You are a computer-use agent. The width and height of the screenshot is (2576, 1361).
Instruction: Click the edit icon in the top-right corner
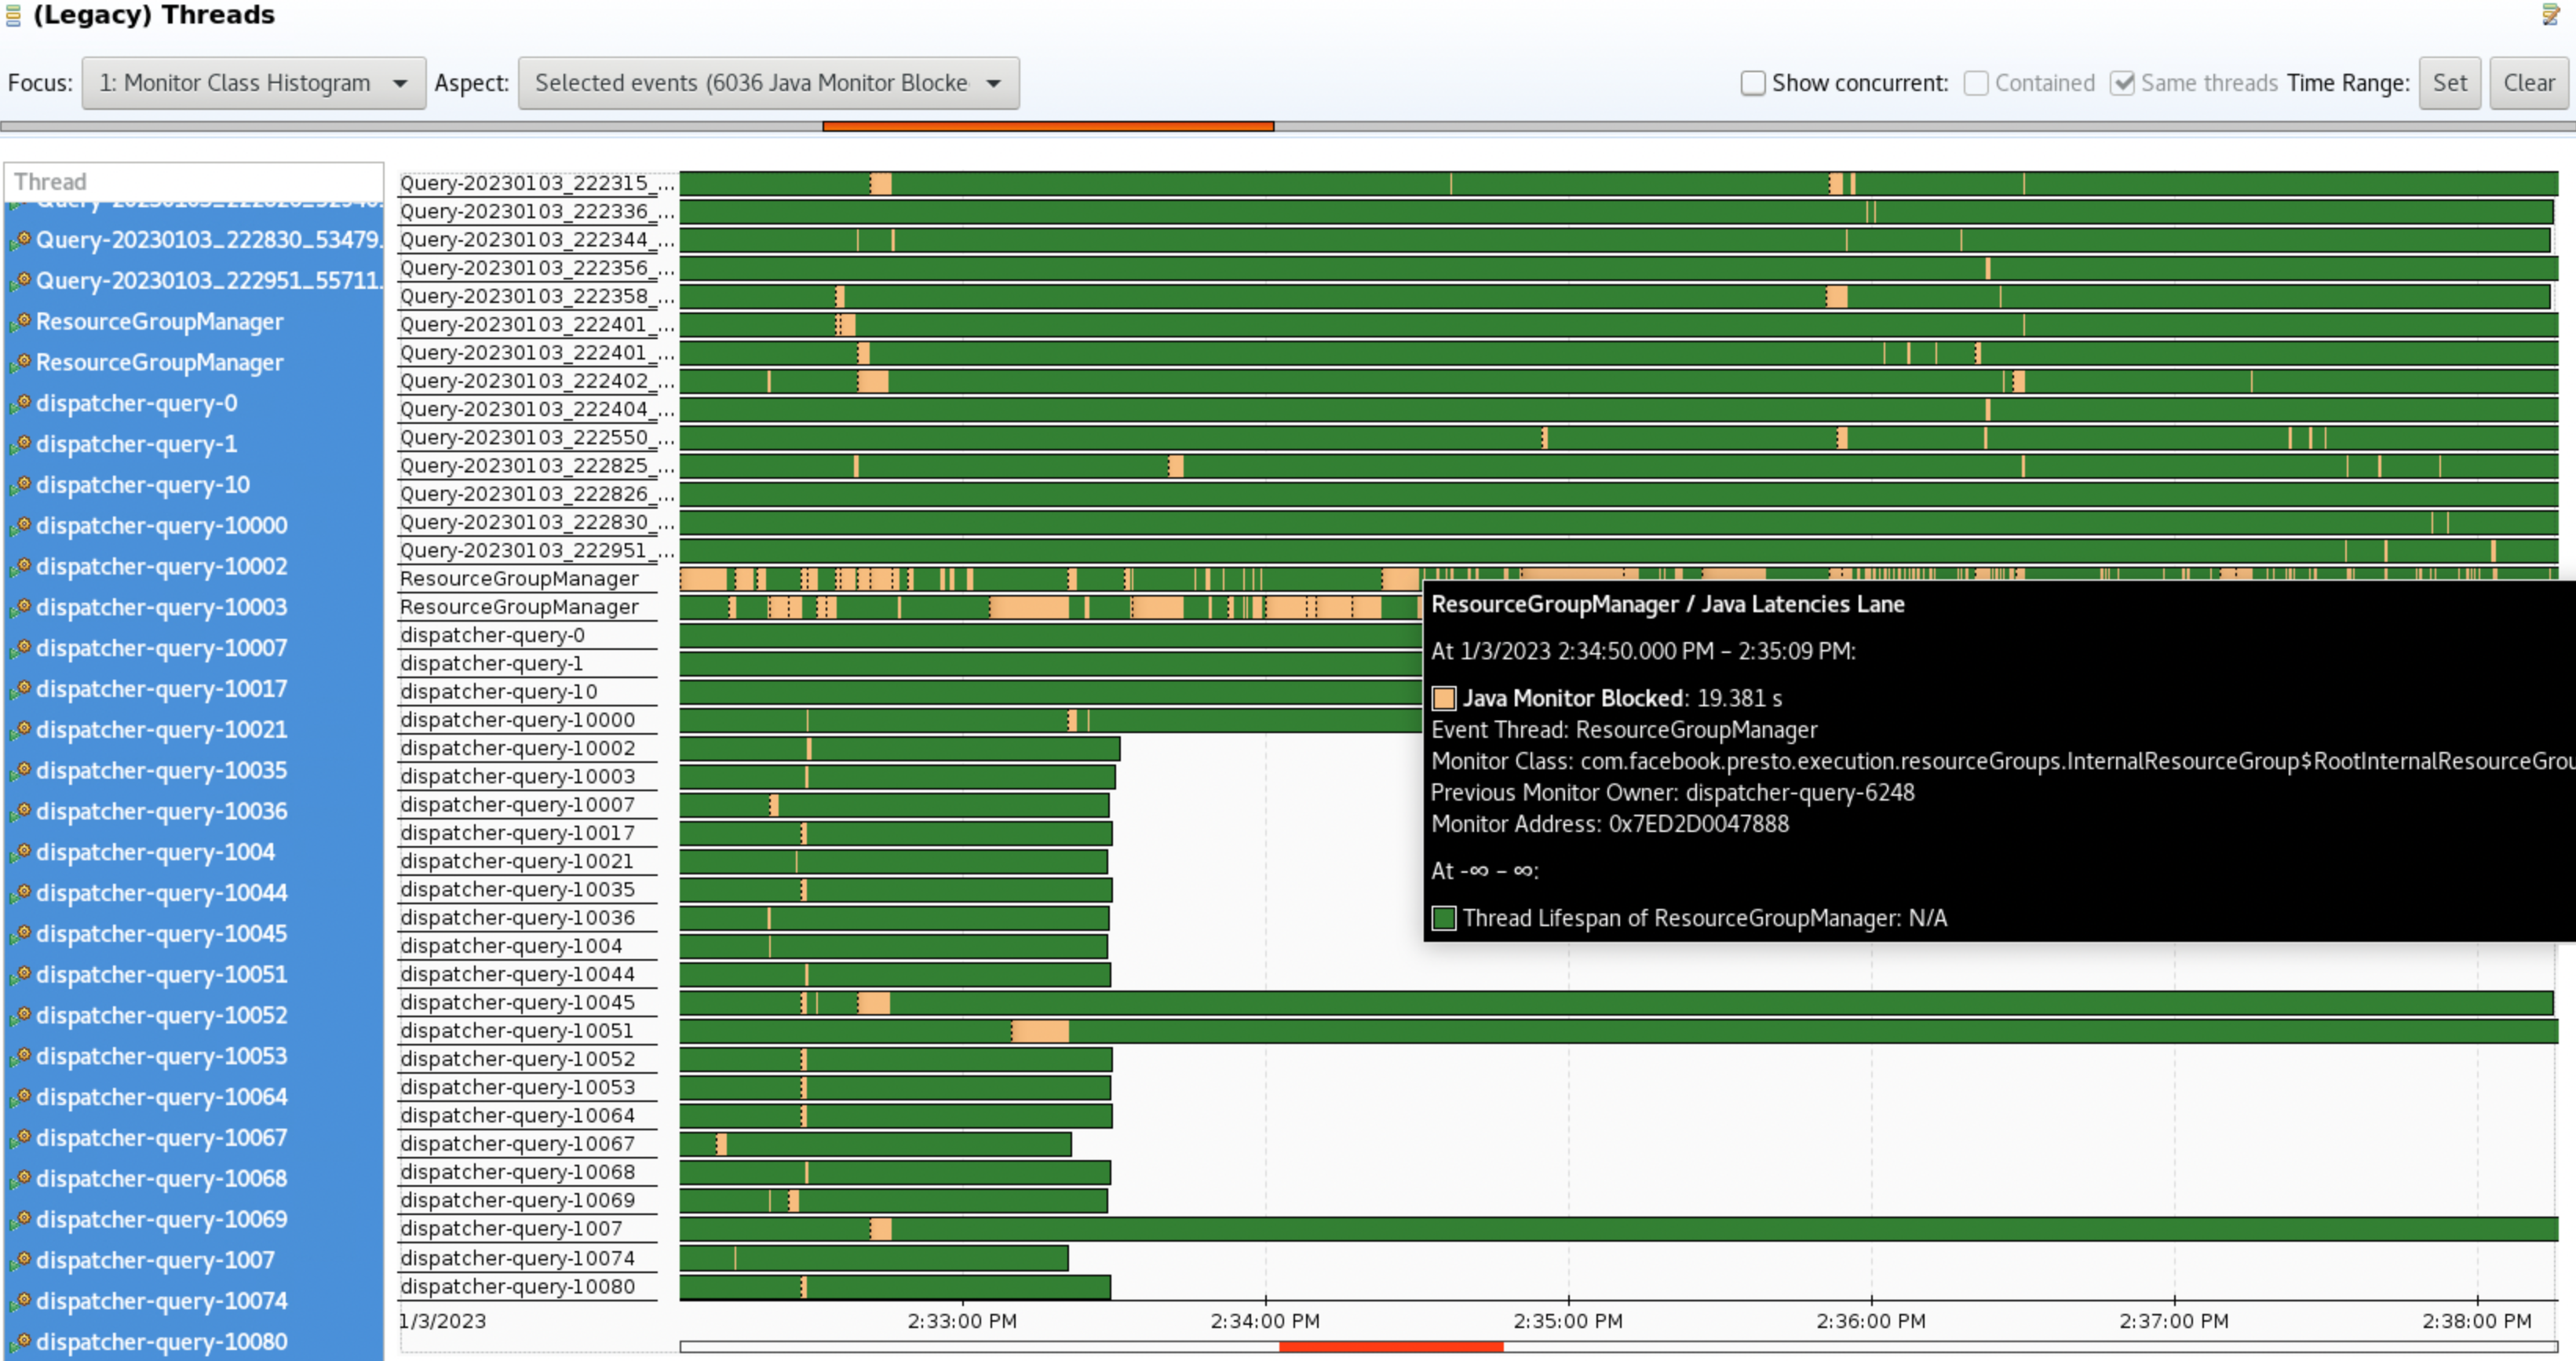(2551, 15)
